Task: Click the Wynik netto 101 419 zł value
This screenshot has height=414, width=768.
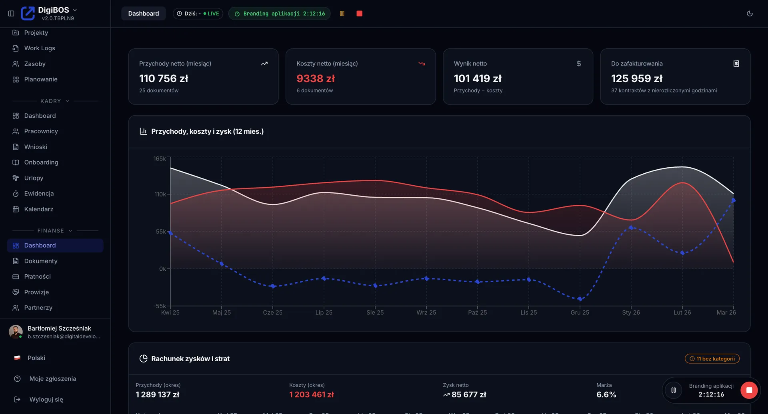Action: (478, 79)
